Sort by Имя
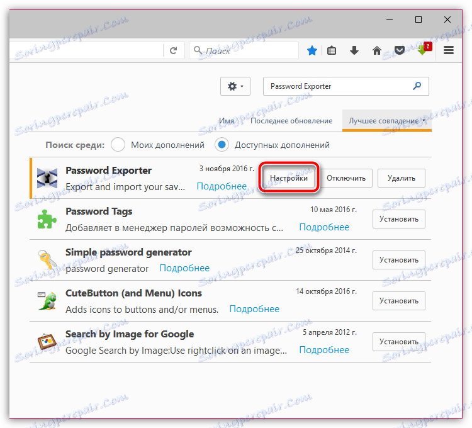The height and width of the screenshot is (428, 472). point(227,121)
